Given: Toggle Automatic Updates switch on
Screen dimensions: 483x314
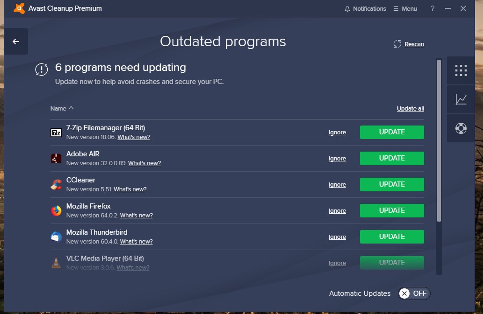Looking at the screenshot, I should coord(414,293).
